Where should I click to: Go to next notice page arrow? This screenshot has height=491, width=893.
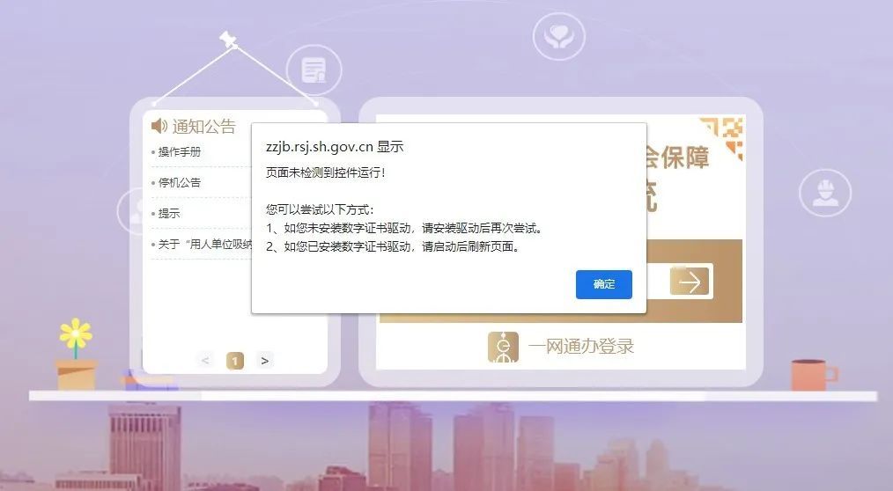pos(265,360)
